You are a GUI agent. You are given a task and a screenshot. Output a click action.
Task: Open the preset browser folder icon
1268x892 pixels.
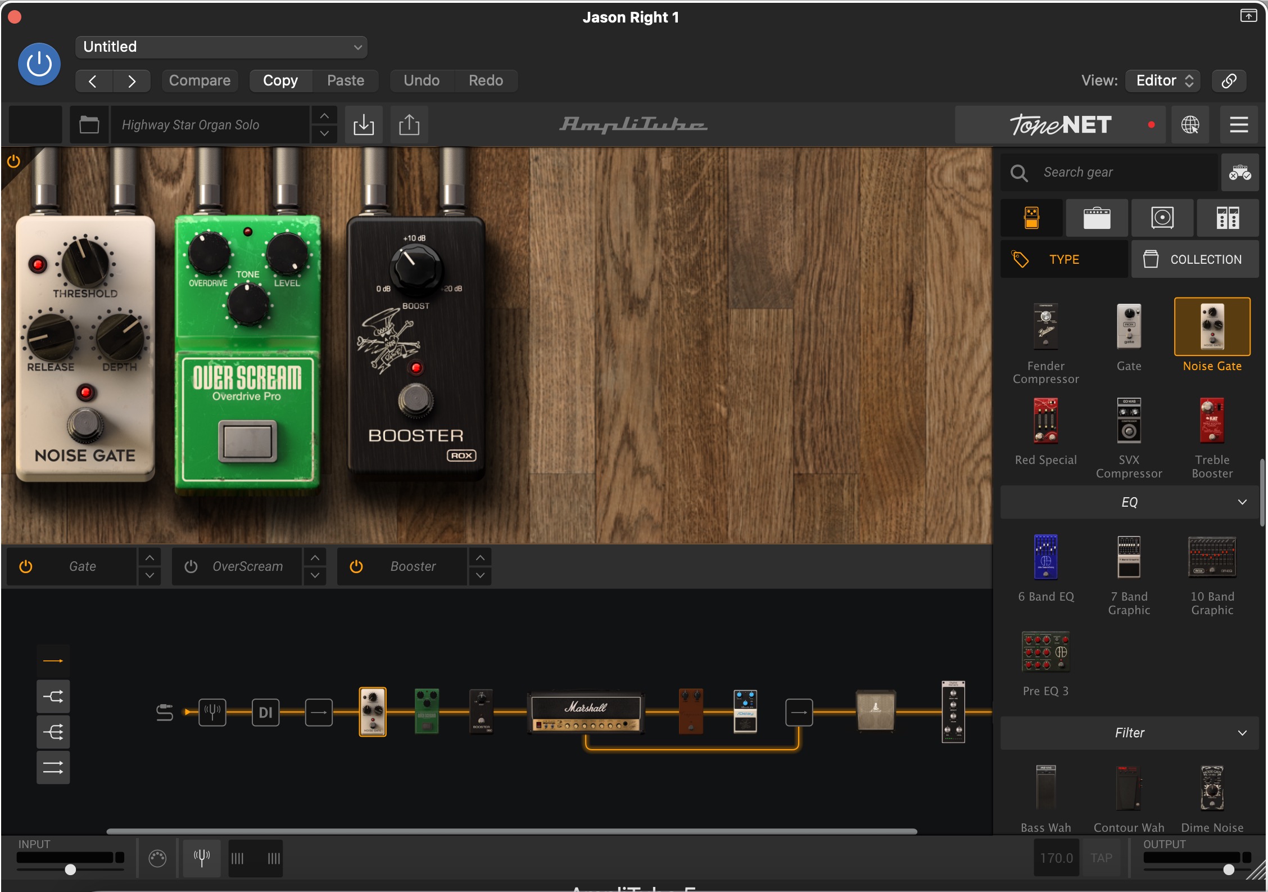[89, 125]
